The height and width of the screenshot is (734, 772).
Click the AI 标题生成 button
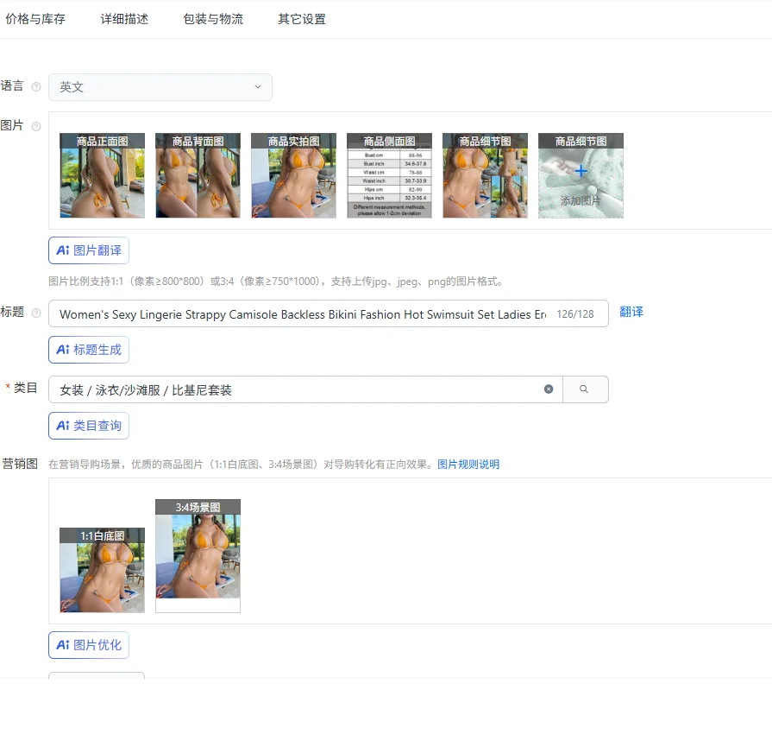click(89, 350)
